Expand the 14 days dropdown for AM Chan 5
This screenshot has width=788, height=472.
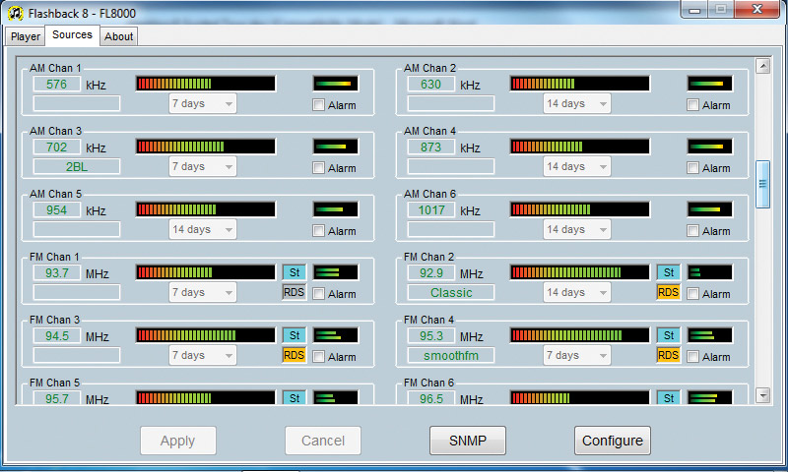(202, 229)
